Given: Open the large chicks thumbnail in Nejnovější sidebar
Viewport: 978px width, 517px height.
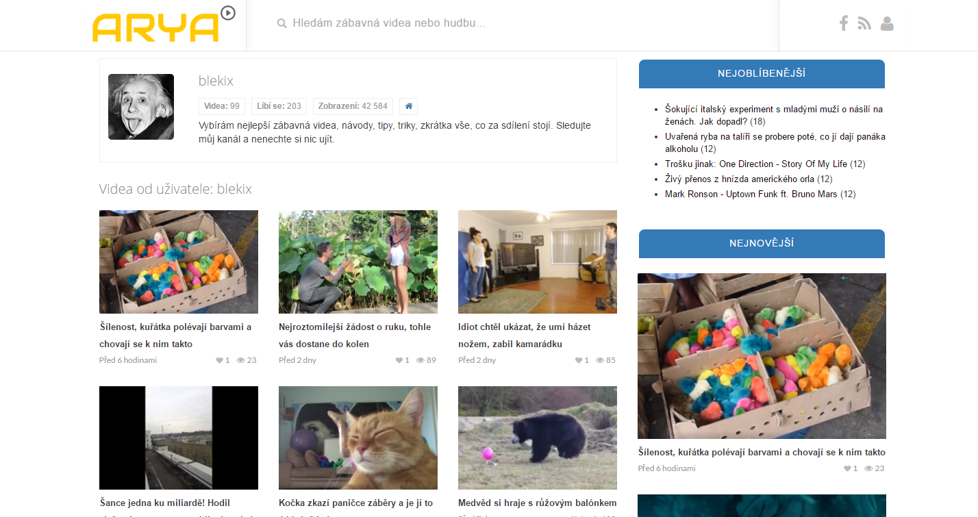Looking at the screenshot, I should [x=762, y=356].
